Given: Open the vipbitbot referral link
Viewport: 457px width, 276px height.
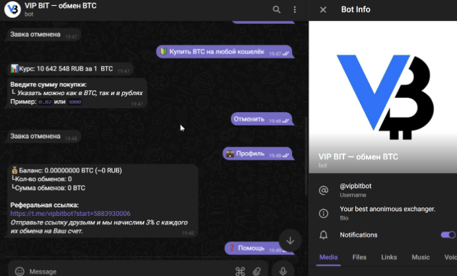Looking at the screenshot, I should (70, 214).
